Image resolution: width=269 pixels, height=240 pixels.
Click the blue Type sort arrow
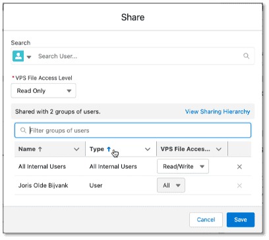[109, 149]
